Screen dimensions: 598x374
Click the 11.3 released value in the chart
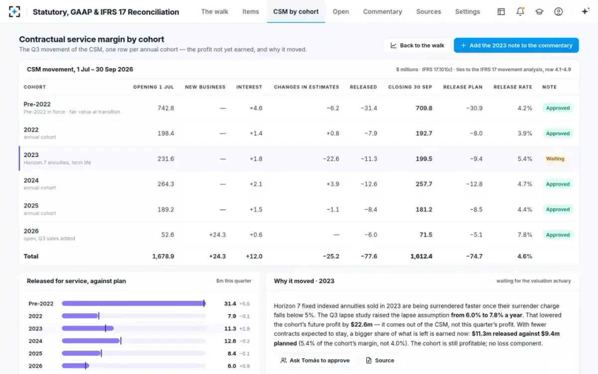point(230,329)
